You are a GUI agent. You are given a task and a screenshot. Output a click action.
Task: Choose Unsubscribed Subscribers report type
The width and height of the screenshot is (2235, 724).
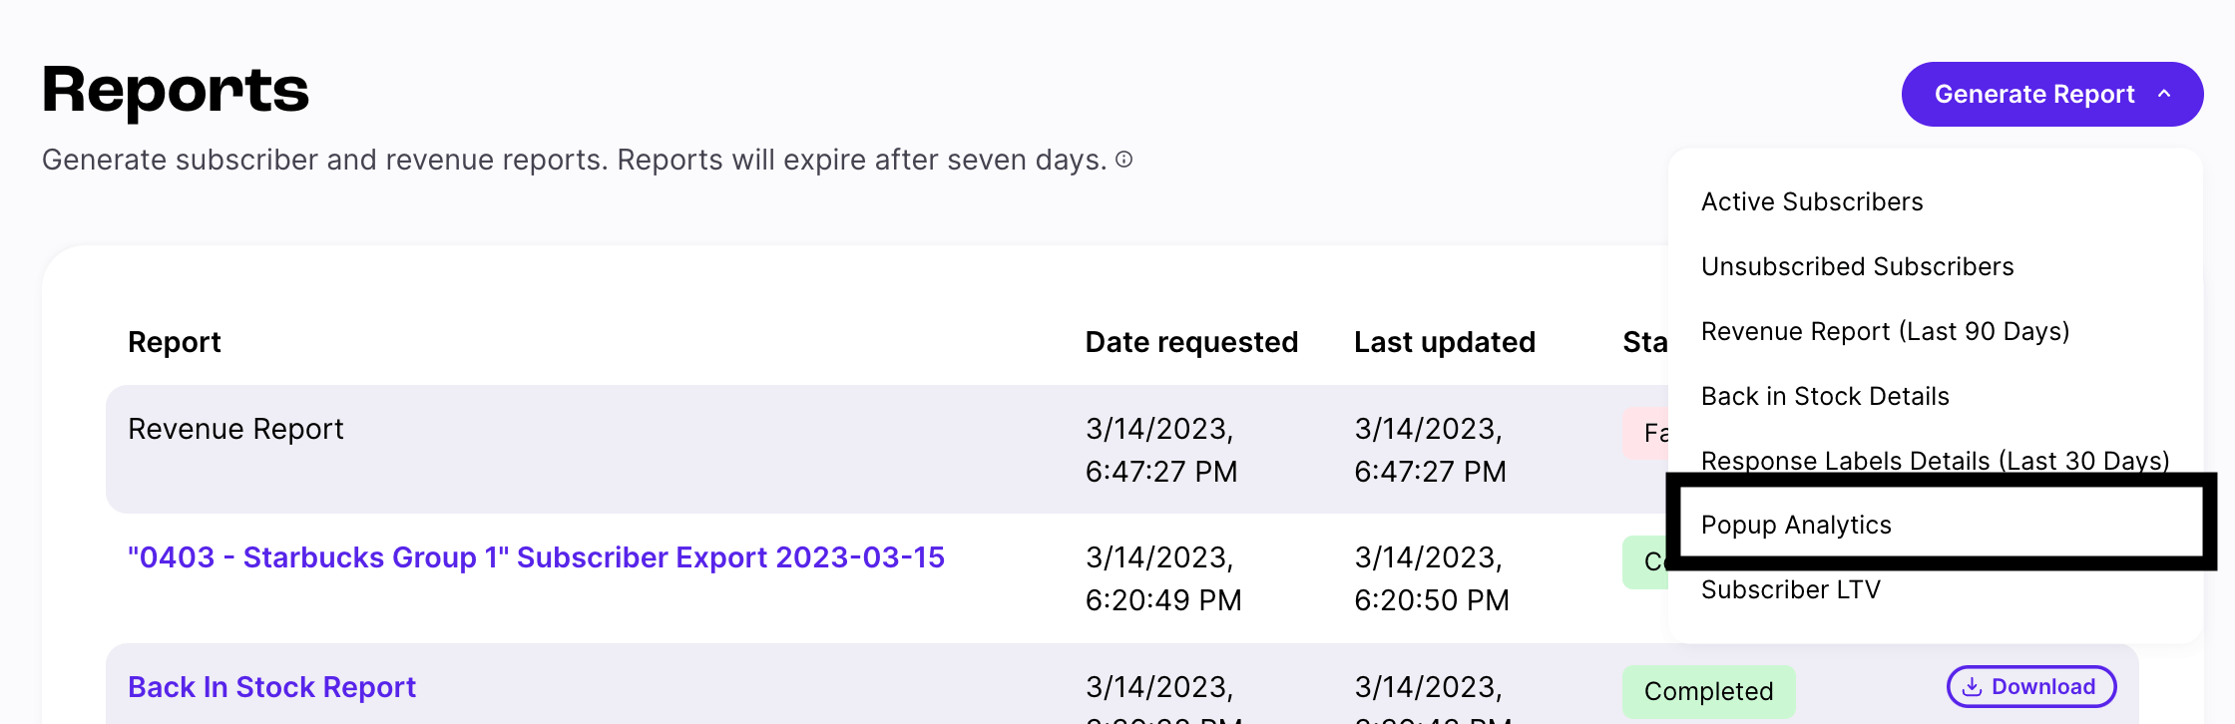[1858, 266]
